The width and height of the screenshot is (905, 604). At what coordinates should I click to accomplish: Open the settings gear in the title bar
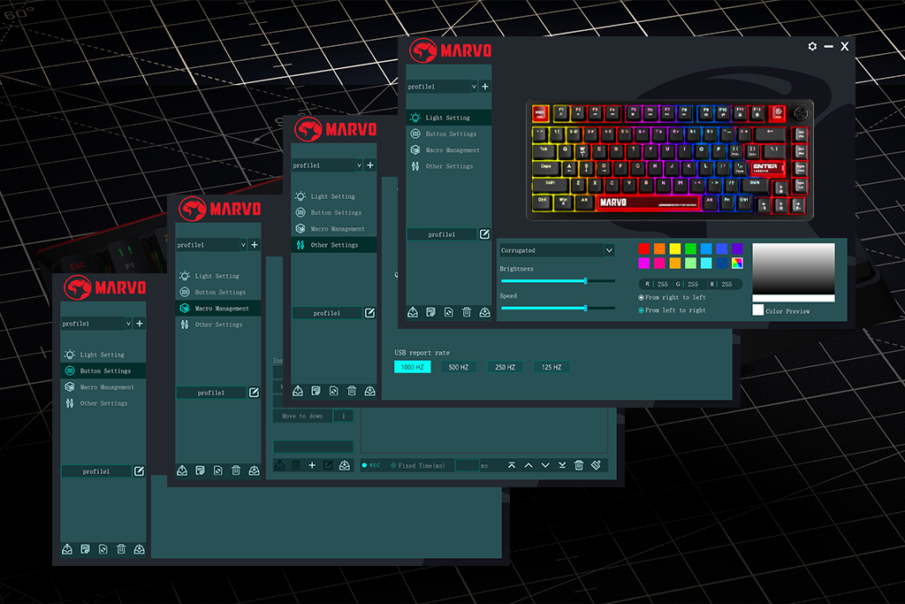coord(812,46)
